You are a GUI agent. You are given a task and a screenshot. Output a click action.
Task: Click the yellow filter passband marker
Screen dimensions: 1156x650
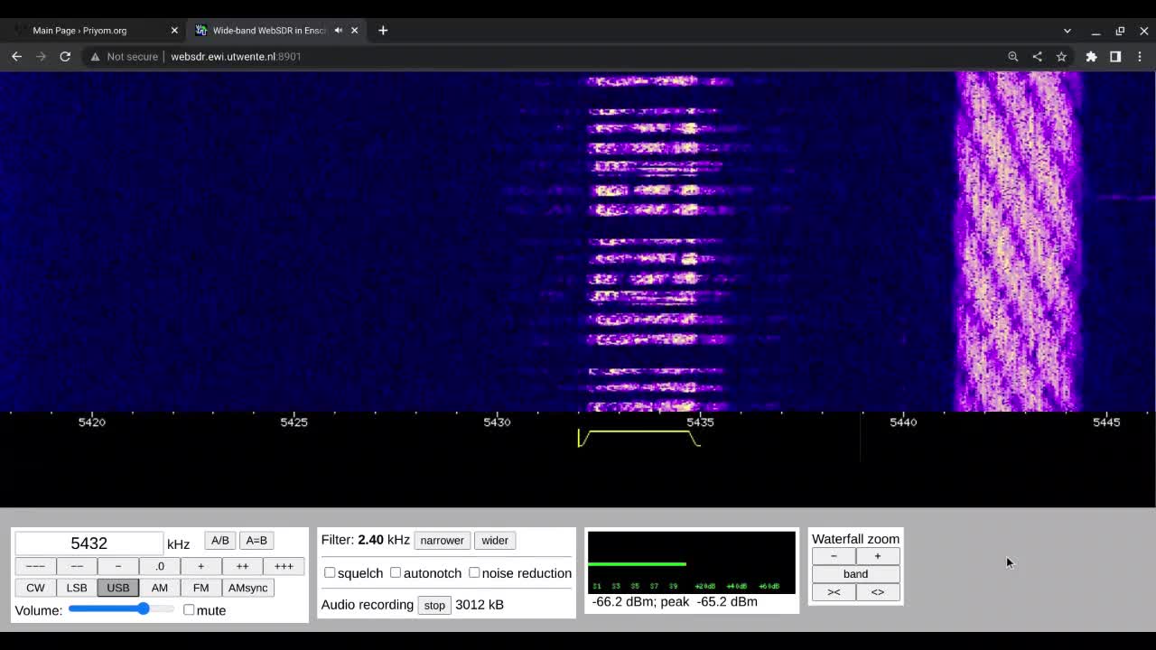click(639, 438)
